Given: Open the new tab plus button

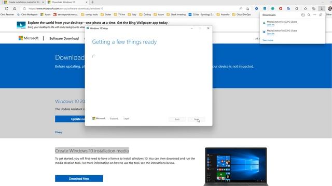Looking at the screenshot, I should (92, 2).
